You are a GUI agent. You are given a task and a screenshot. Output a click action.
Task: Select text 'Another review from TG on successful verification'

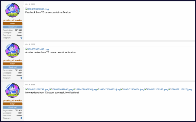click(50, 53)
